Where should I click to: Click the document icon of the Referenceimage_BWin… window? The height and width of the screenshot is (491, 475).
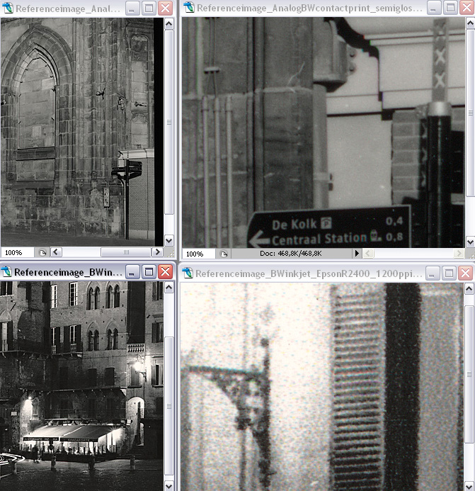tap(6, 272)
